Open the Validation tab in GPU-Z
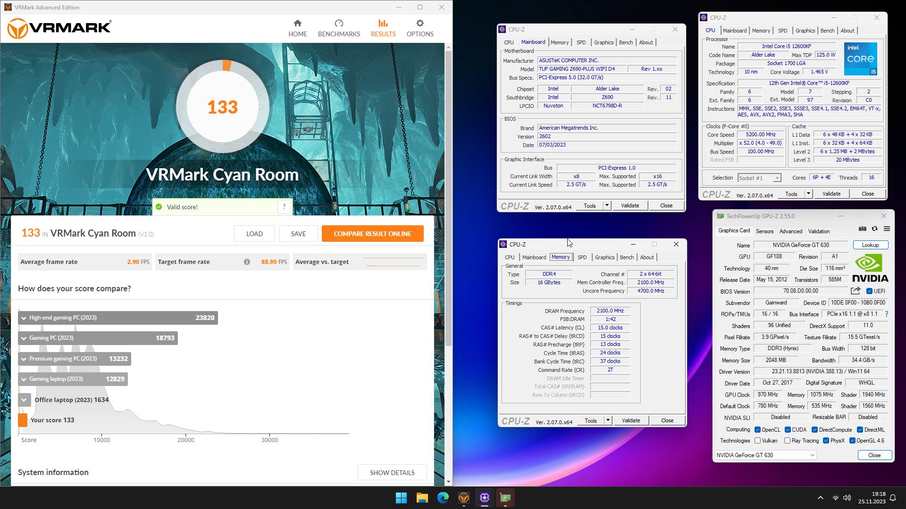Screen dimensions: 906x509 pyautogui.click(x=819, y=231)
